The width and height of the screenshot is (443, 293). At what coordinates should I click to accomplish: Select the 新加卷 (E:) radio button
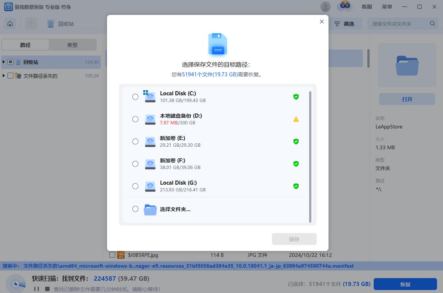coord(135,141)
